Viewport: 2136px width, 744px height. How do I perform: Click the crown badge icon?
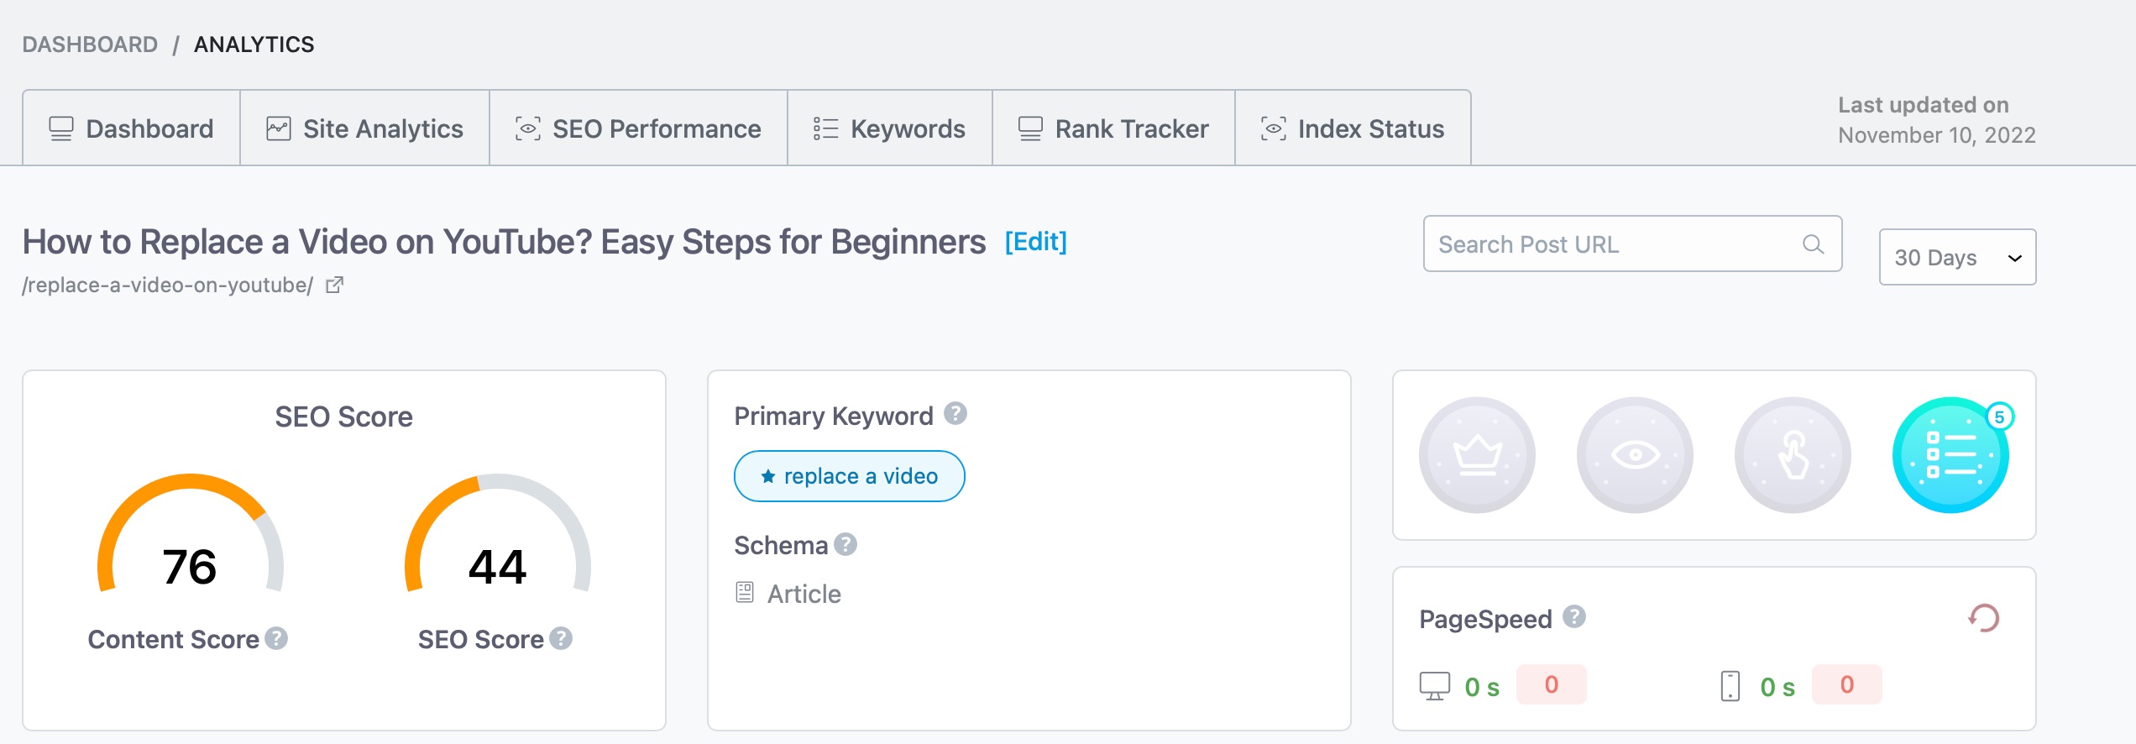pos(1478,454)
